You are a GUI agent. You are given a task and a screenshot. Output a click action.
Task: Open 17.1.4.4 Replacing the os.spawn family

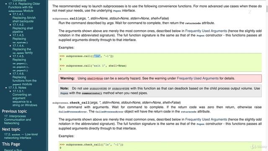[22, 49]
